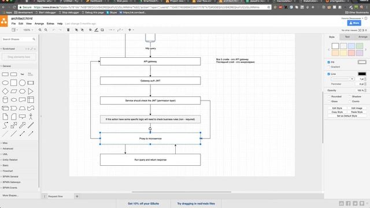
Task: Open the Edit menu
Action: coord(21,24)
